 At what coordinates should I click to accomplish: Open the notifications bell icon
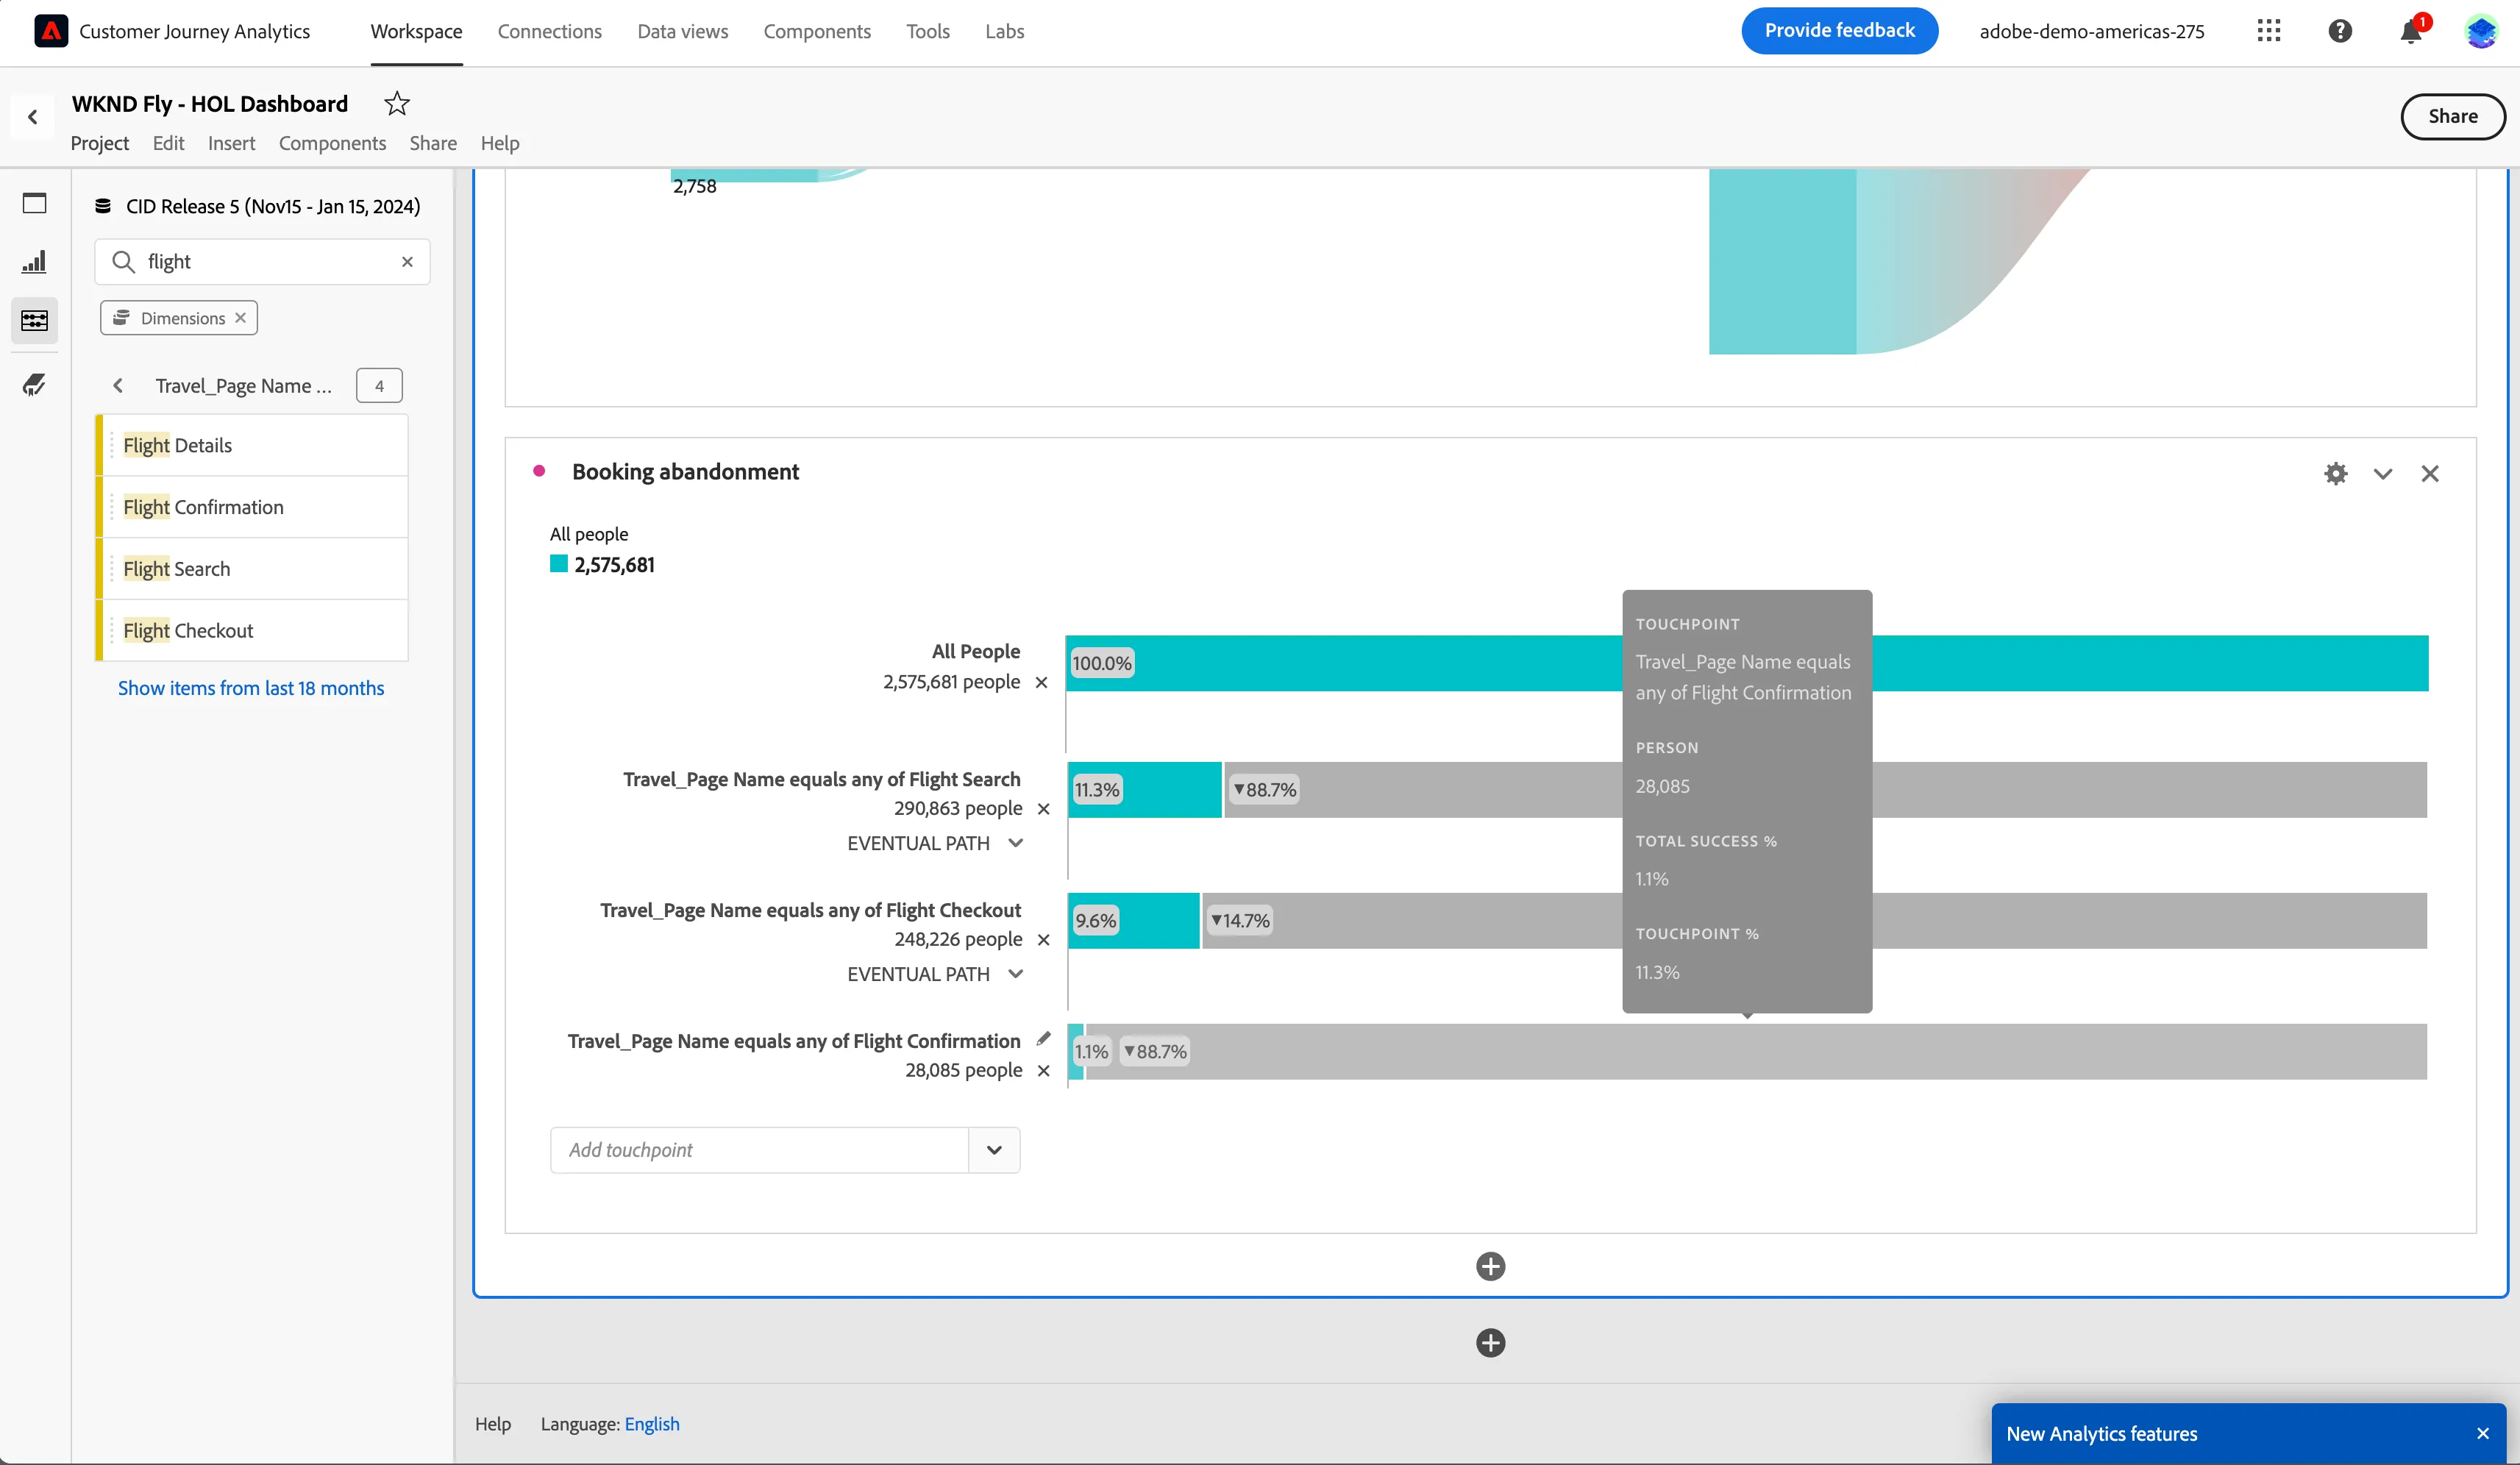click(x=2411, y=31)
